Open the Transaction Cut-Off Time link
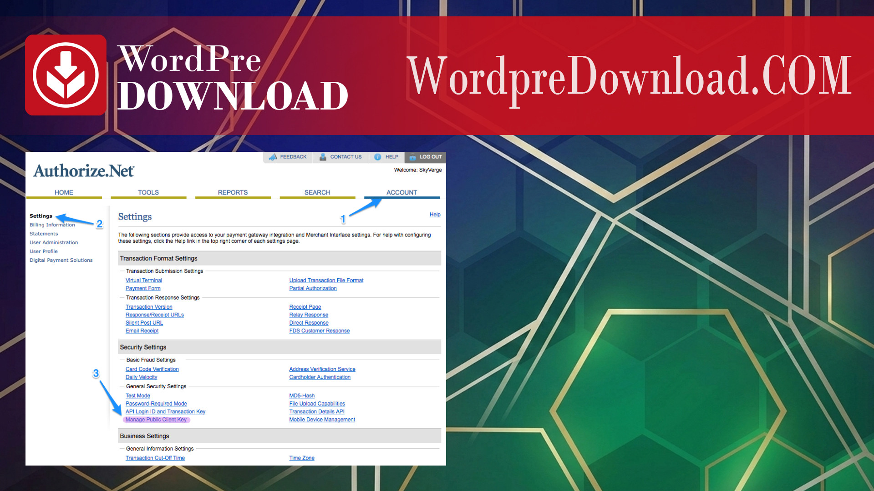This screenshot has height=491, width=874. tap(155, 458)
